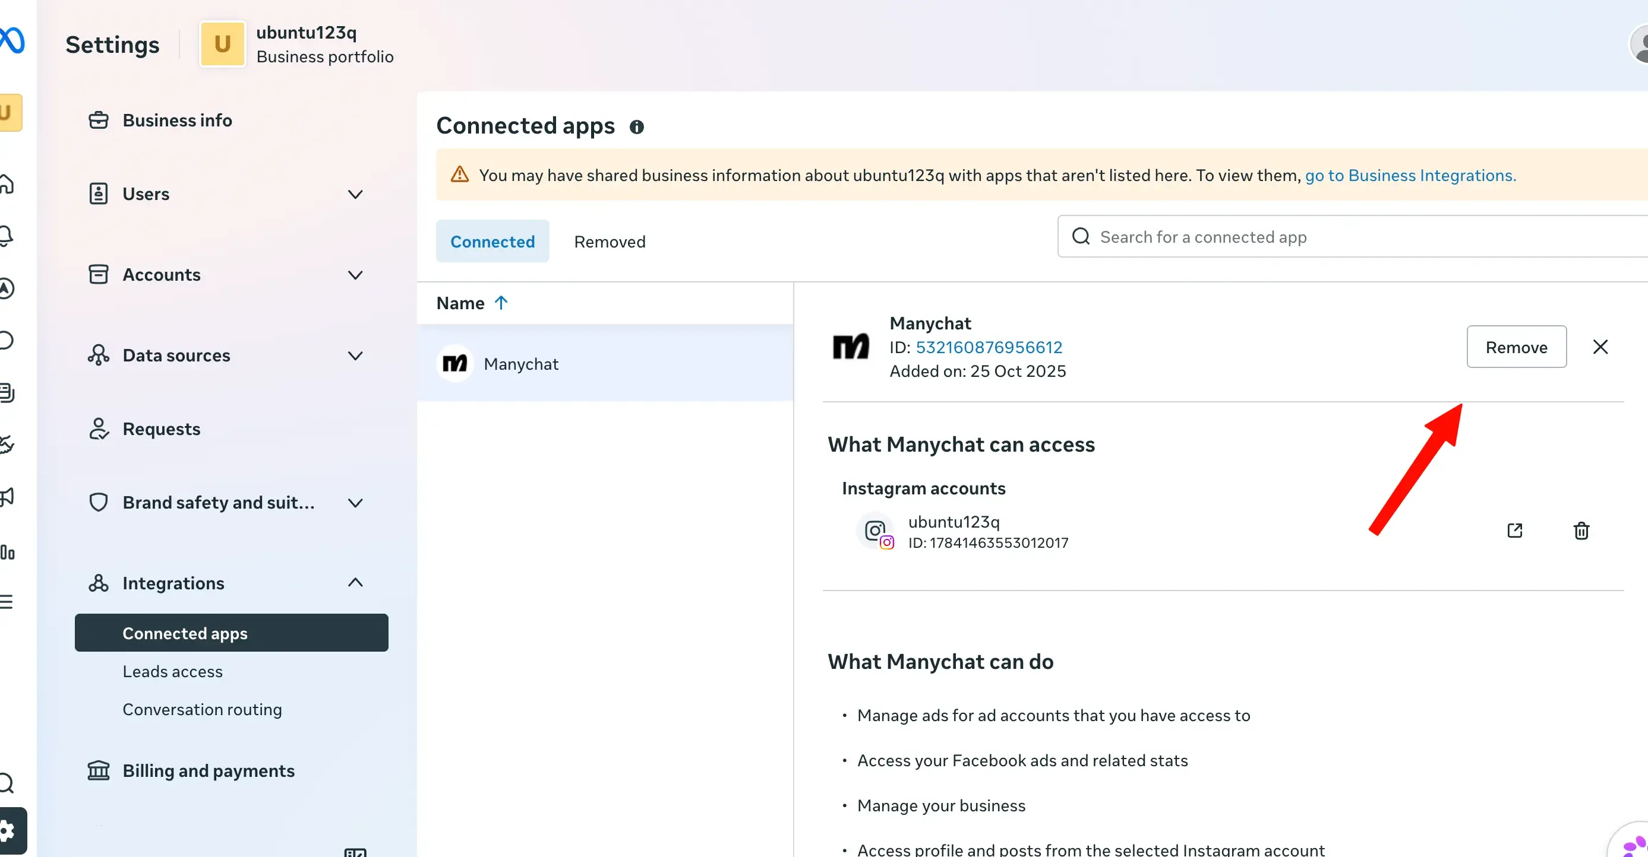
Task: Click 'Manage your business' permission text
Action: (x=941, y=805)
